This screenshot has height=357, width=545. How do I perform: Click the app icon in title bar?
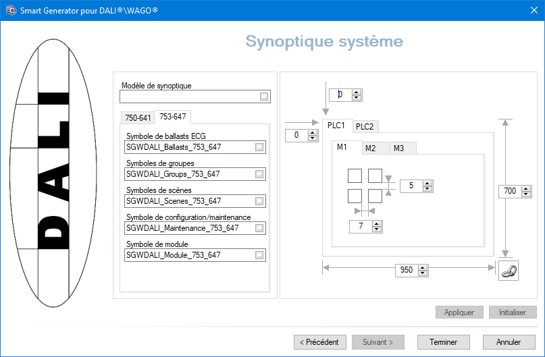tap(11, 10)
